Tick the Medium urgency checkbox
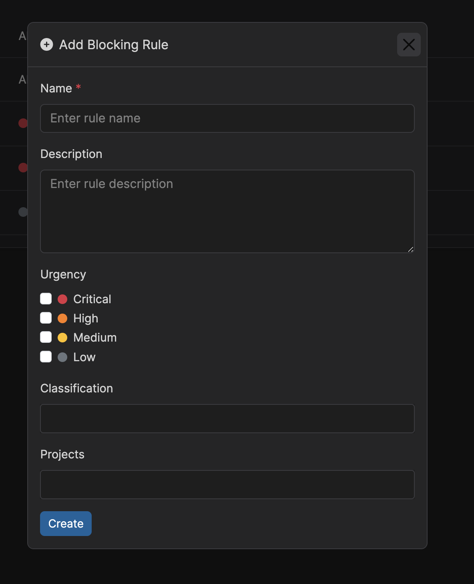474x584 pixels. click(x=46, y=337)
